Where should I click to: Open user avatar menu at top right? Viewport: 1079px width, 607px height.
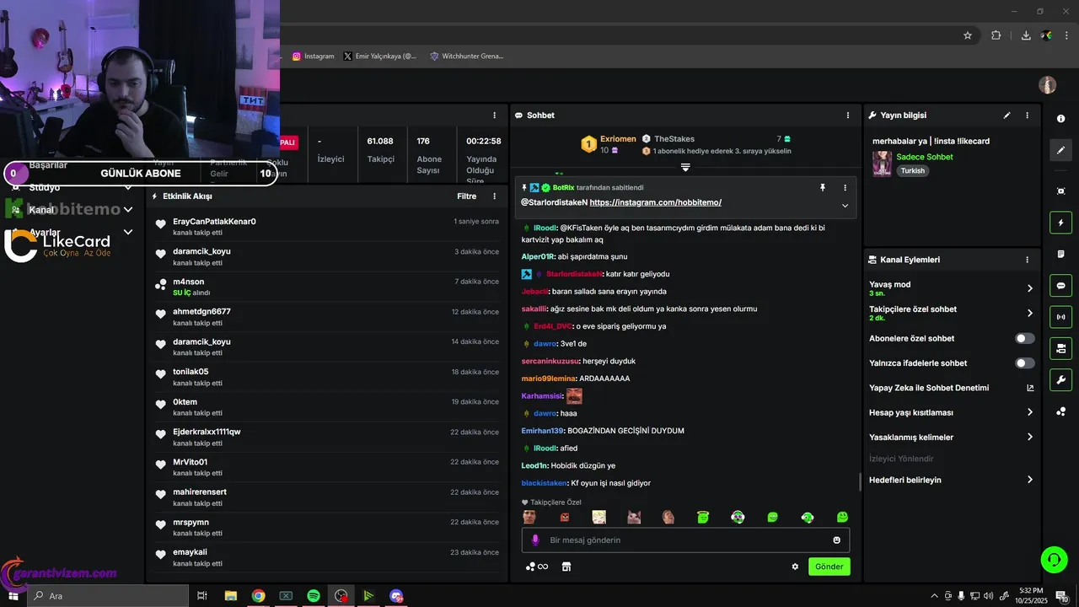coord(1047,85)
